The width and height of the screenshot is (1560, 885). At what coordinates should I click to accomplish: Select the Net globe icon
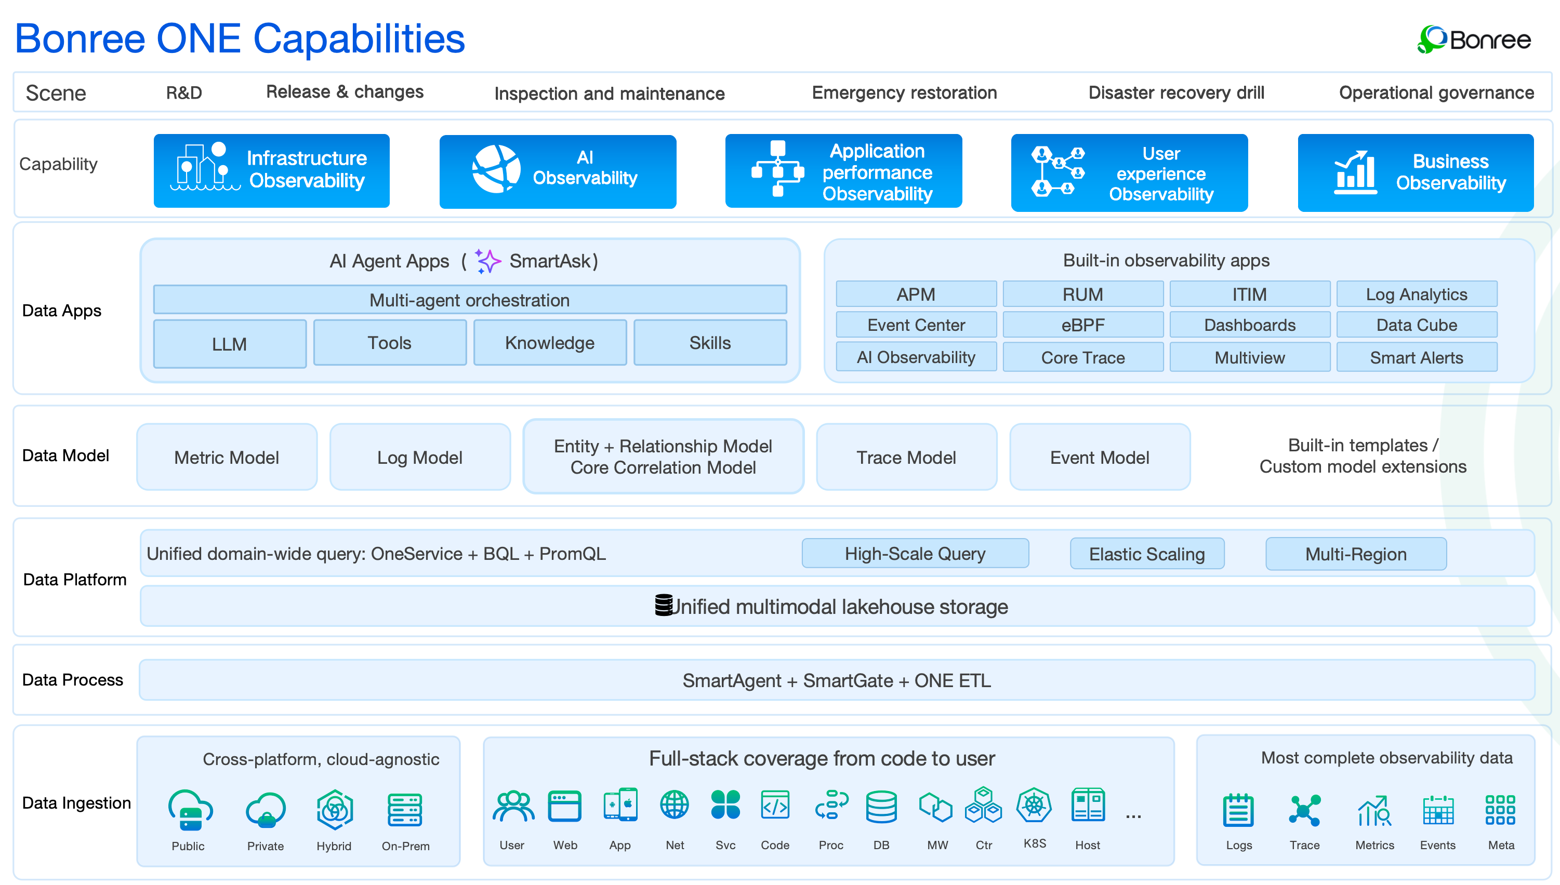click(x=675, y=805)
